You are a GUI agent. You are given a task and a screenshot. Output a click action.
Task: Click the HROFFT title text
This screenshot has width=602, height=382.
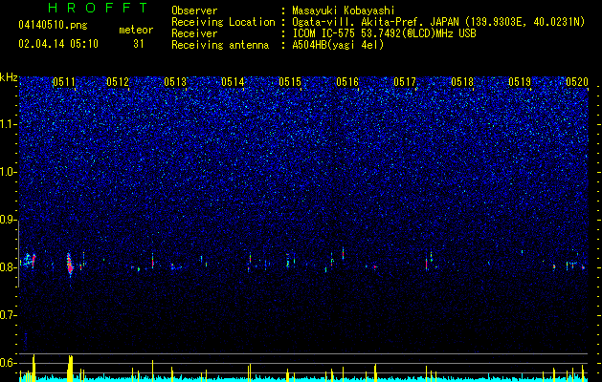point(98,8)
